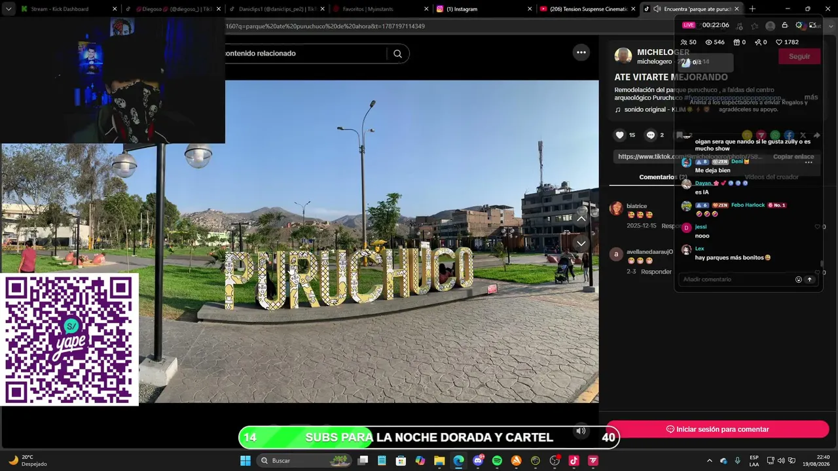Open Task View from the taskbar

[363, 461]
